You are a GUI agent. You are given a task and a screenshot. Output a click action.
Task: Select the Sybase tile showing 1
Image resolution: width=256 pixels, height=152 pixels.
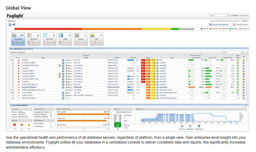pyautogui.click(x=81, y=39)
